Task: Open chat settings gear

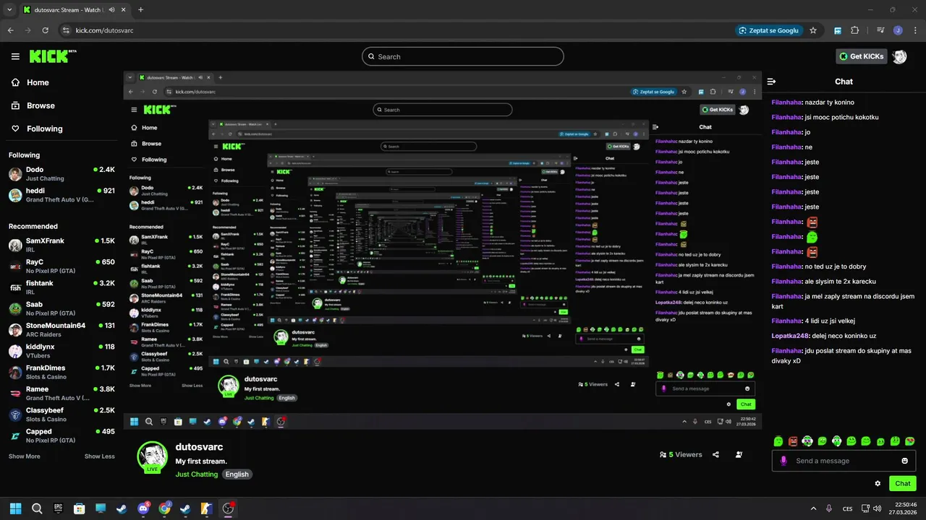Action: click(x=878, y=483)
